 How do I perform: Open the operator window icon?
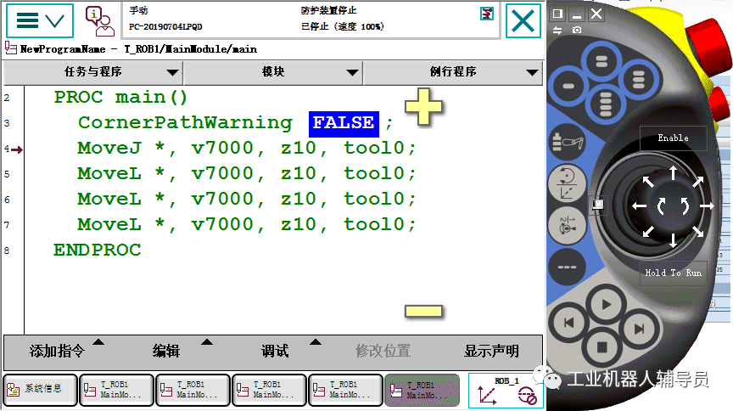tap(99, 21)
